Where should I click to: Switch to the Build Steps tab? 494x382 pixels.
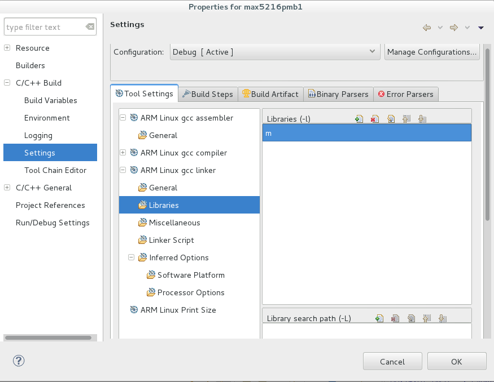tap(208, 94)
